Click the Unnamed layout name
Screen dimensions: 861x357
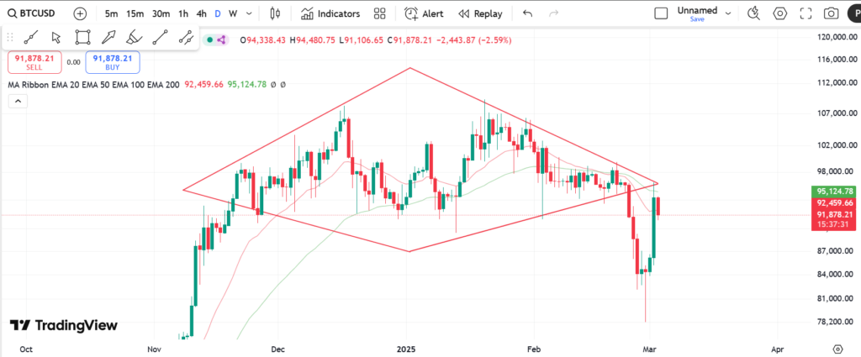pyautogui.click(x=697, y=10)
